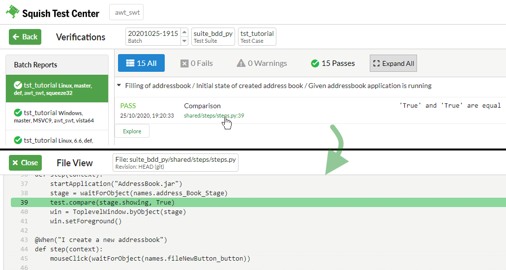This screenshot has height=270, width=506.
Task: Click the batch stepper up arrow
Action: [184, 32]
